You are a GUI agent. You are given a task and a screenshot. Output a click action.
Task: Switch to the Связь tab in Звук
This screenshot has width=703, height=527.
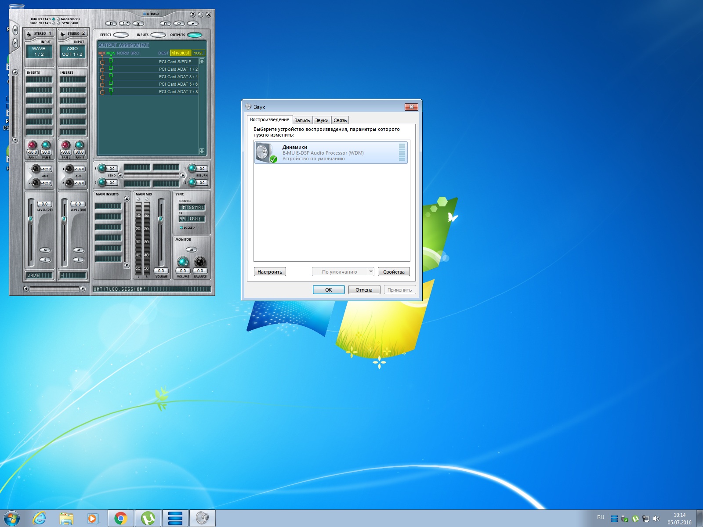340,120
